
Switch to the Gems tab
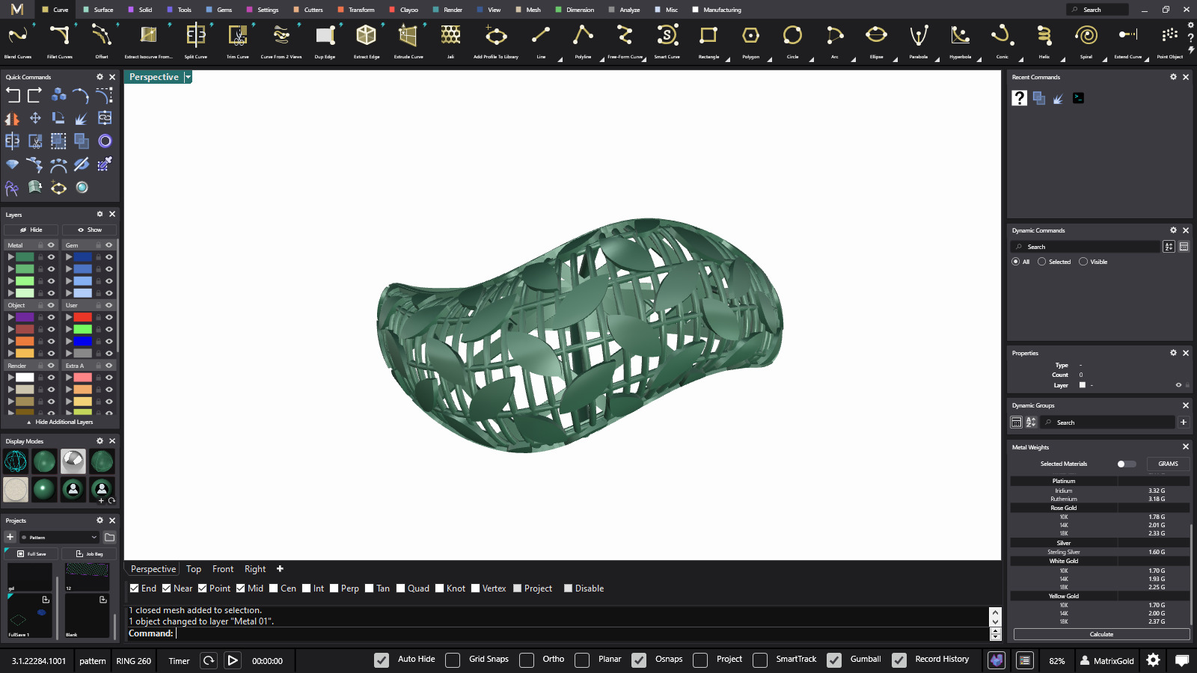click(x=219, y=10)
